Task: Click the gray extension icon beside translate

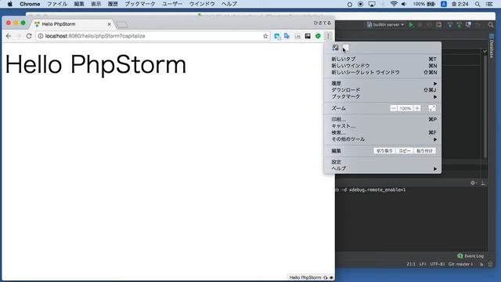Action: pos(297,37)
